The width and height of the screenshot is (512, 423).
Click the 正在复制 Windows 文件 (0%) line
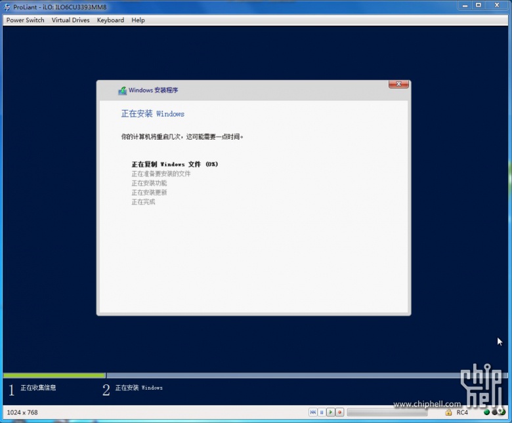[x=175, y=164]
